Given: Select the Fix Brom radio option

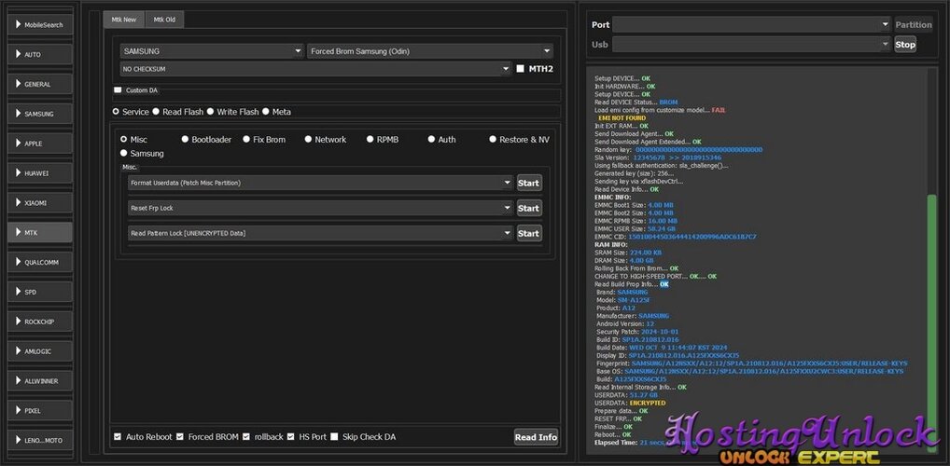Looking at the screenshot, I should [x=246, y=139].
